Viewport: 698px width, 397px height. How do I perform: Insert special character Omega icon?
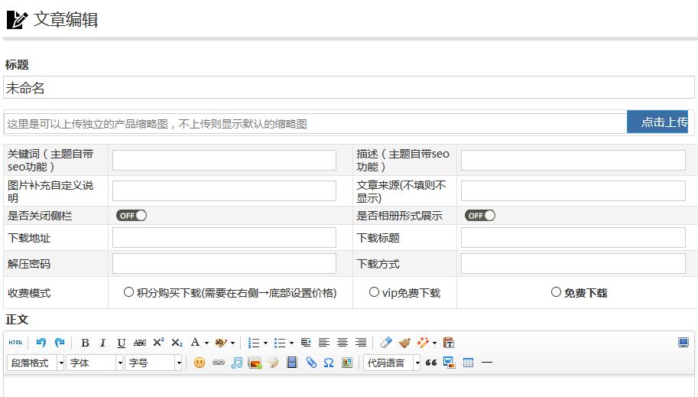[329, 363]
